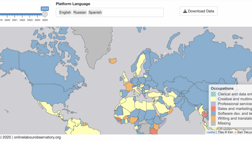Screen dimensions: 252x142
Task: Click the onlinelabourobservatory.org footer text
Action: point(37,137)
